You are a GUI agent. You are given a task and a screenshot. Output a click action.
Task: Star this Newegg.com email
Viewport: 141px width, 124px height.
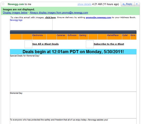point(3,4)
